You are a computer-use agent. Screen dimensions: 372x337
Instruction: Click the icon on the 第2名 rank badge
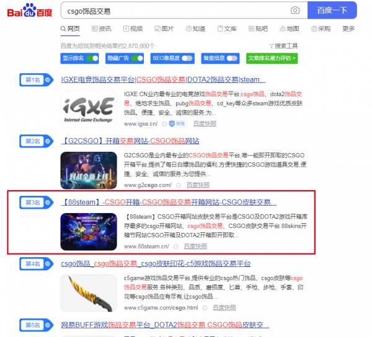[48, 141]
